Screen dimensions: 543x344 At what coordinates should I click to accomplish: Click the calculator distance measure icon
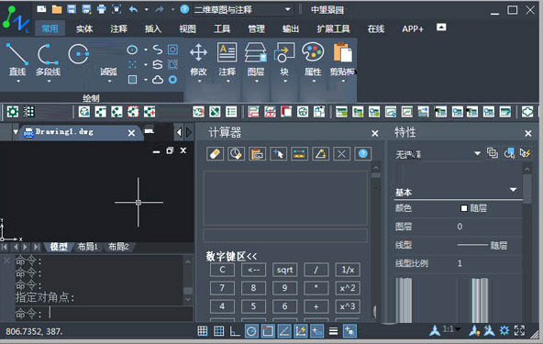pyautogui.click(x=299, y=153)
